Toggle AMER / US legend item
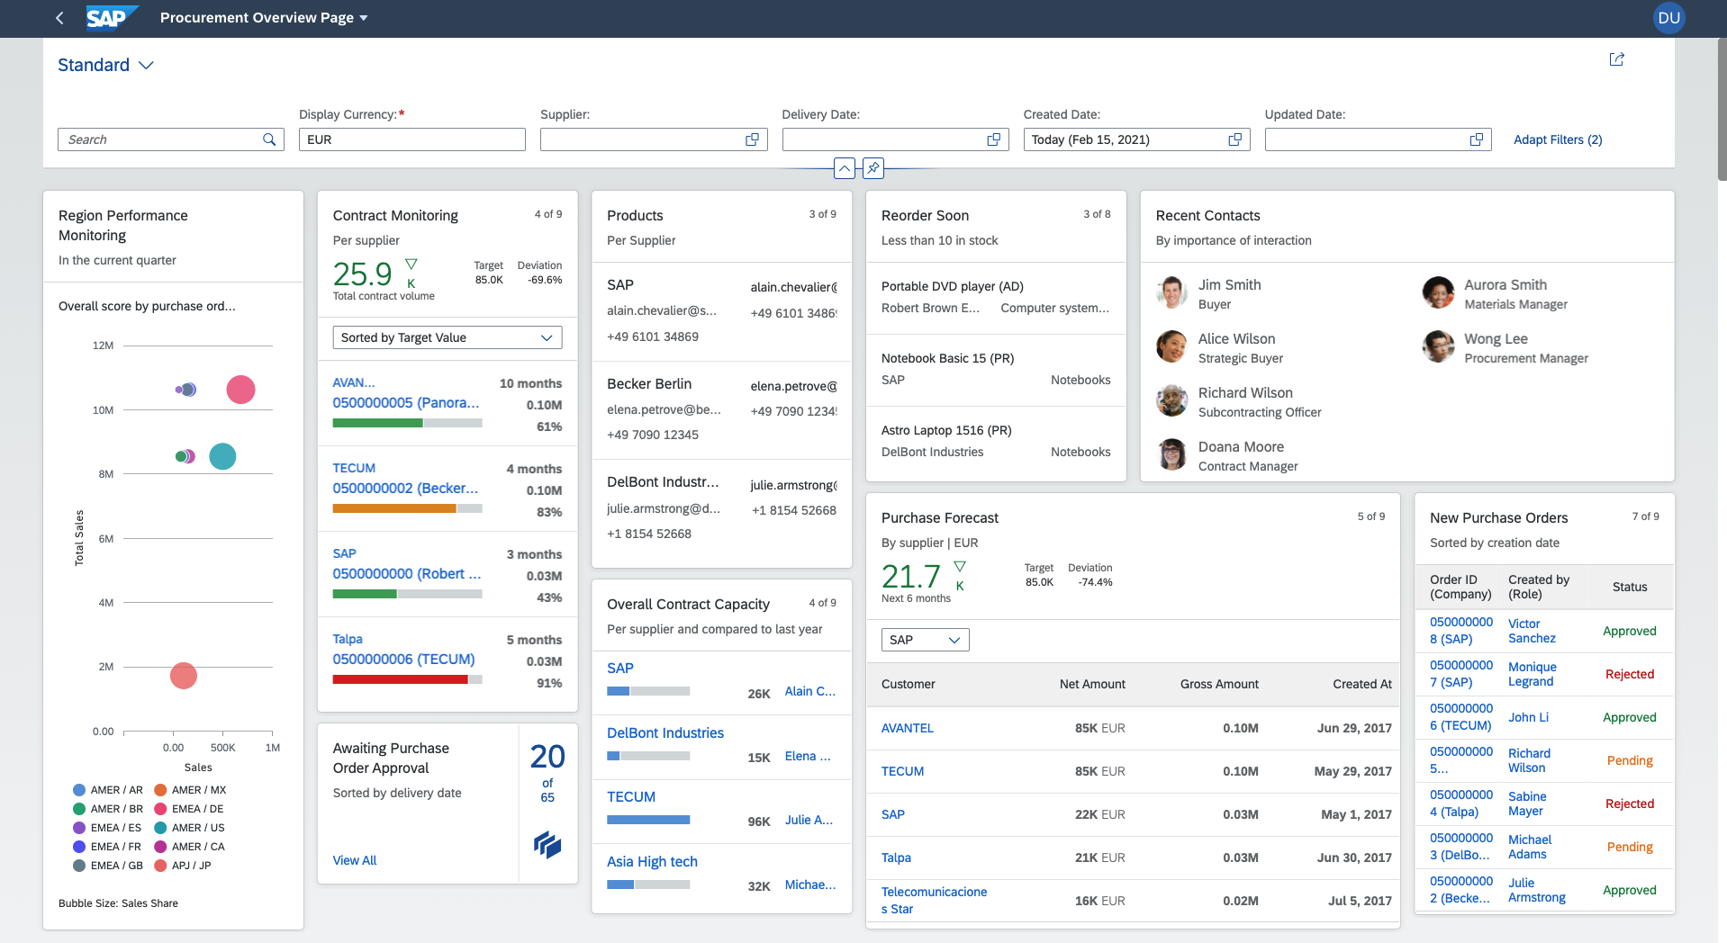Screen dimensions: 1727x943 (189, 828)
